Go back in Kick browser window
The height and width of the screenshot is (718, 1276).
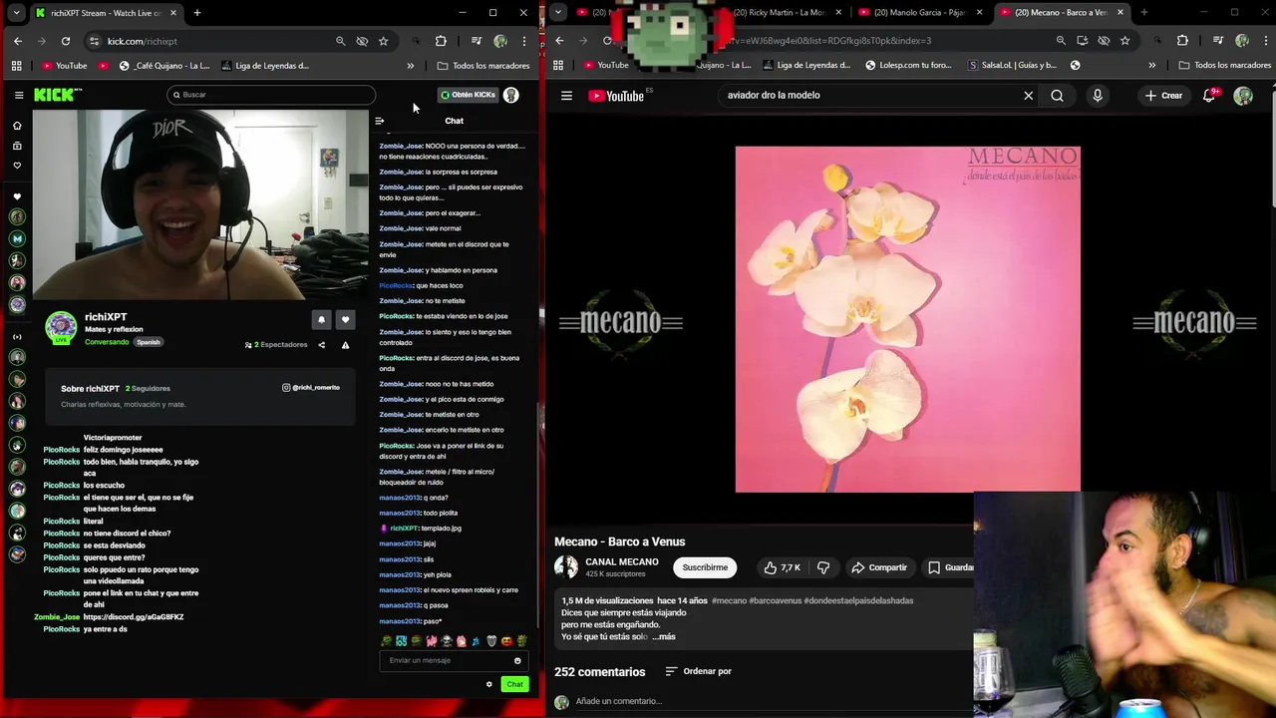18,41
